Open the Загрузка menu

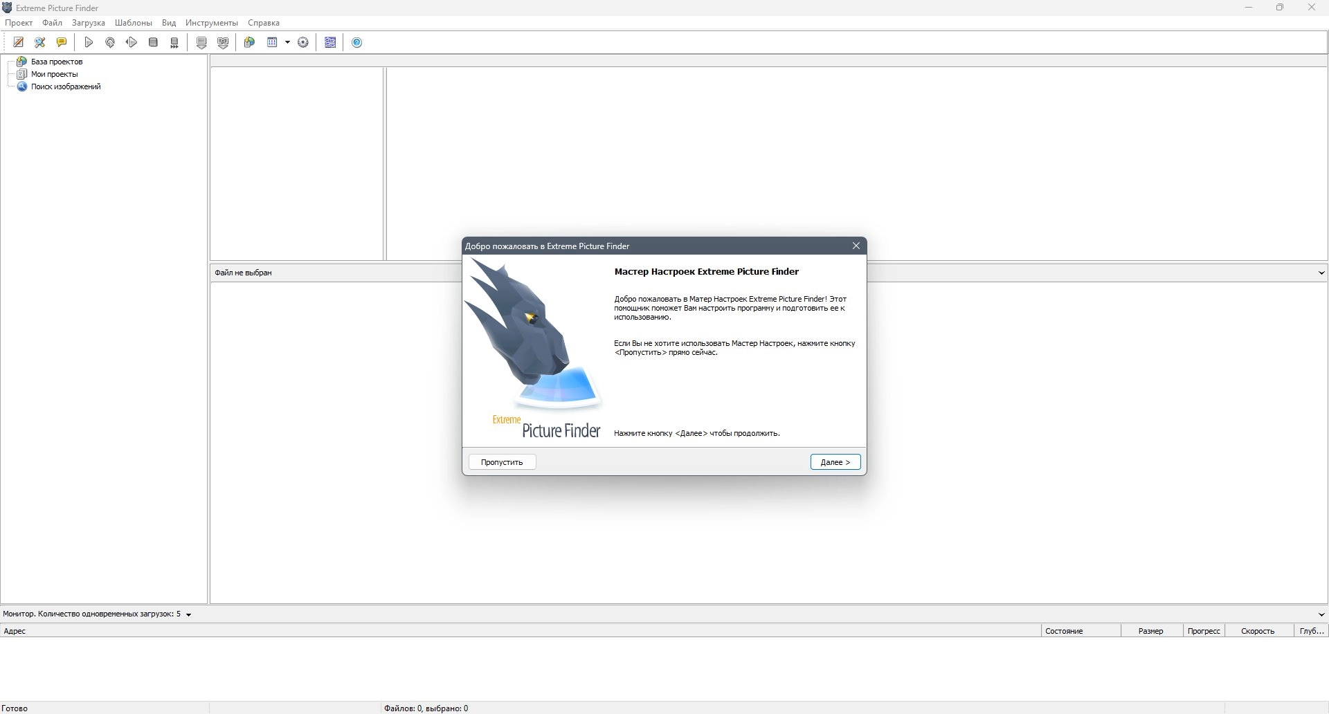(89, 23)
